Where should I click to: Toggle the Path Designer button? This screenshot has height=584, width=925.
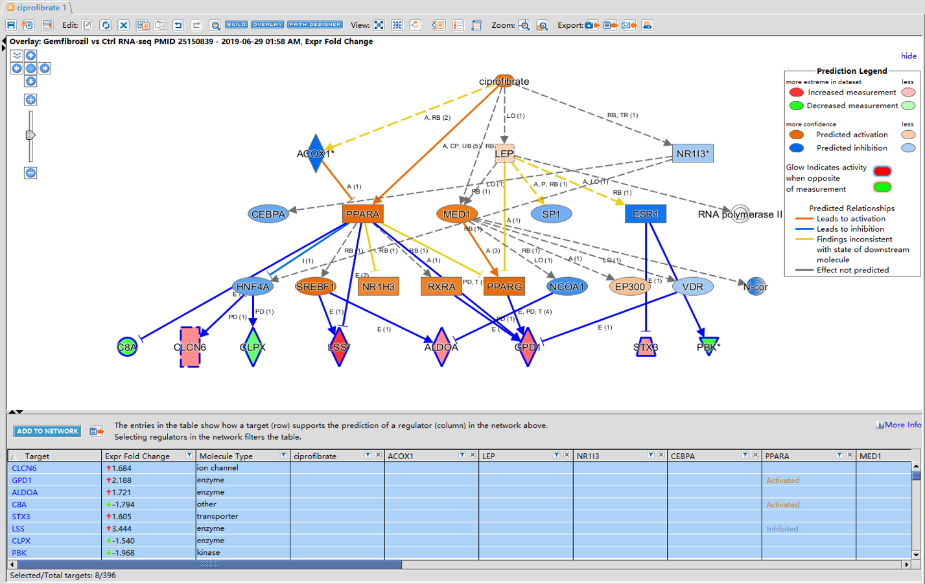315,25
